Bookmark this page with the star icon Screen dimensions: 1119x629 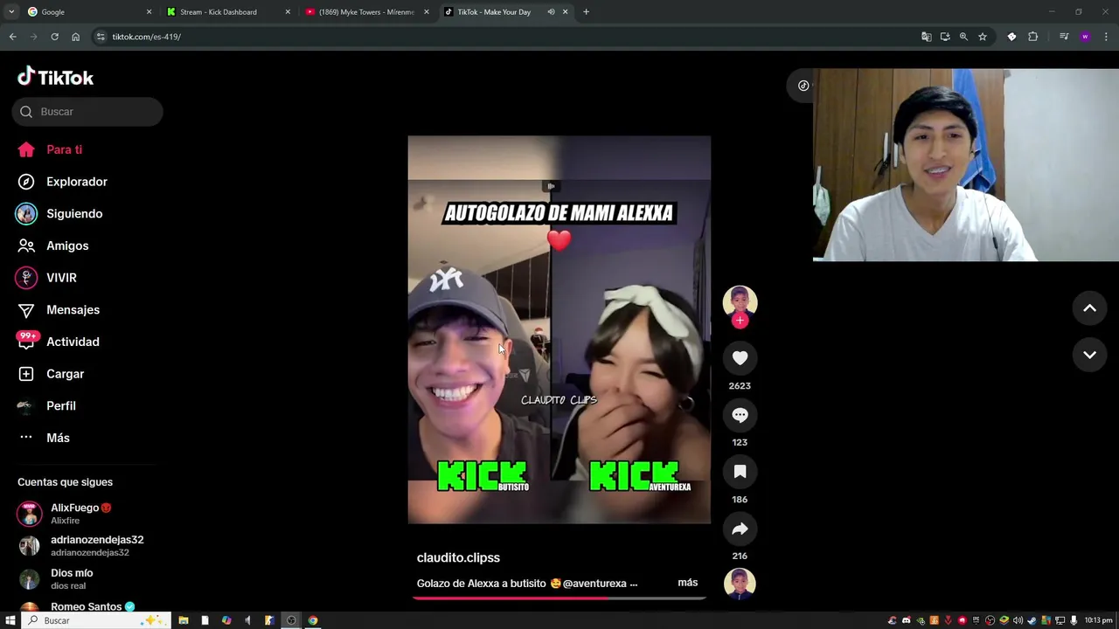[x=983, y=37]
